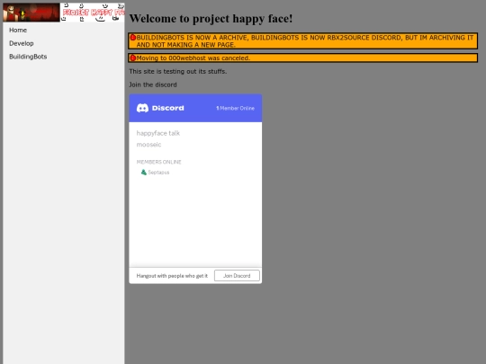The image size is (486, 364).
Task: Open the Home sidebar link
Action: pyautogui.click(x=18, y=30)
